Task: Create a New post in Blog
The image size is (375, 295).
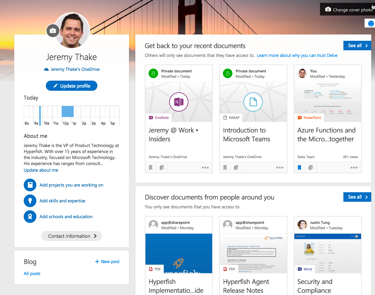Action: (107, 261)
